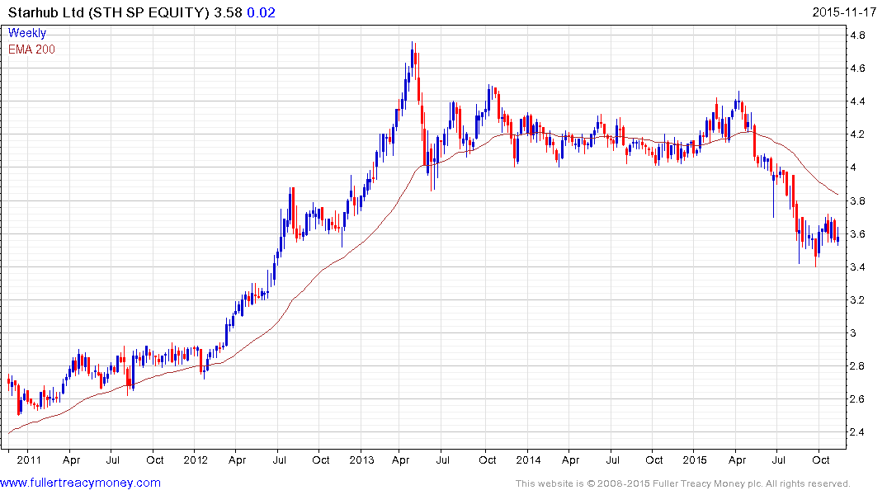The height and width of the screenshot is (495, 887).
Task: Click the 4.2 price axis label
Action: (857, 134)
